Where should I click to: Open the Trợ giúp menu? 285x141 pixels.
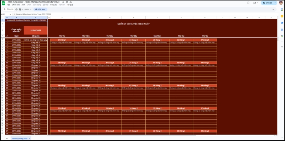[x=70, y=5]
